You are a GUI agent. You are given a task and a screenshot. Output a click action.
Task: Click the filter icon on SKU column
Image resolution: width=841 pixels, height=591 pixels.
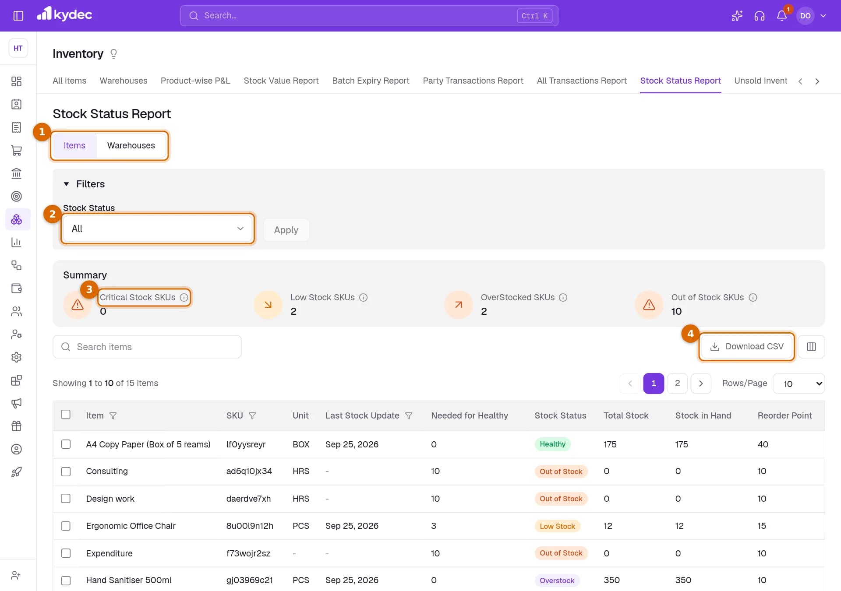click(252, 416)
